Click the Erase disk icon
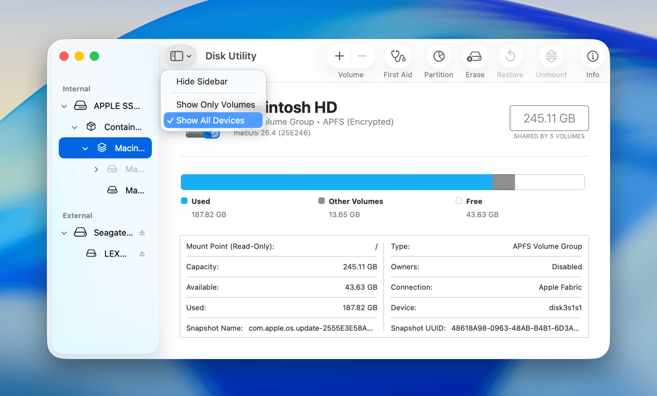The width and height of the screenshot is (657, 396). click(474, 56)
